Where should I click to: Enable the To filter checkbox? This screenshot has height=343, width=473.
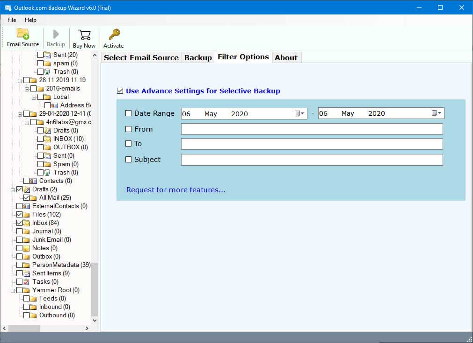(x=129, y=144)
